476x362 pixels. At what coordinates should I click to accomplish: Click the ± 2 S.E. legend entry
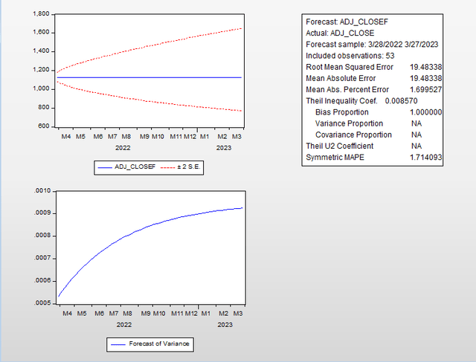[x=180, y=167]
